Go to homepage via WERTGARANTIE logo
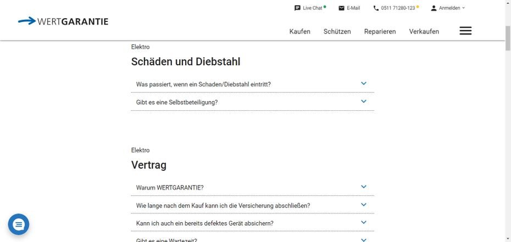Screen dimensions: 511x242 63,21
